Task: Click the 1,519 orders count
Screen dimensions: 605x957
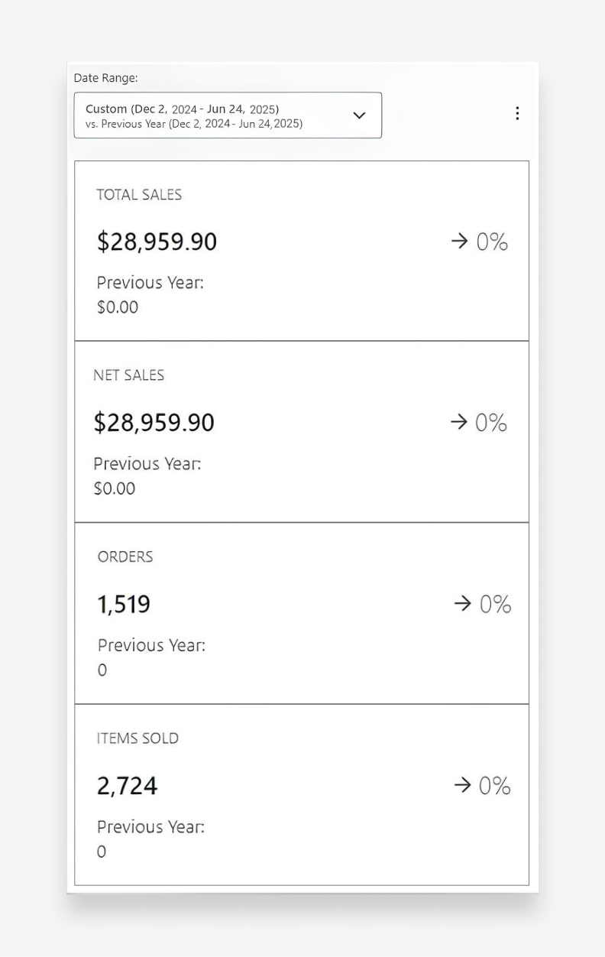Action: [x=124, y=605]
